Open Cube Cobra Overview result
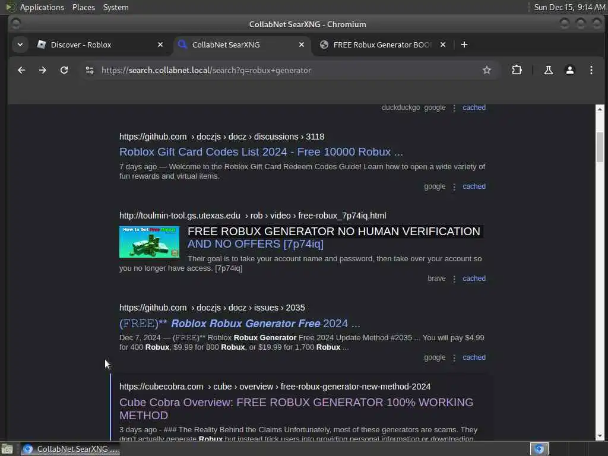608x456 pixels. 296,408
